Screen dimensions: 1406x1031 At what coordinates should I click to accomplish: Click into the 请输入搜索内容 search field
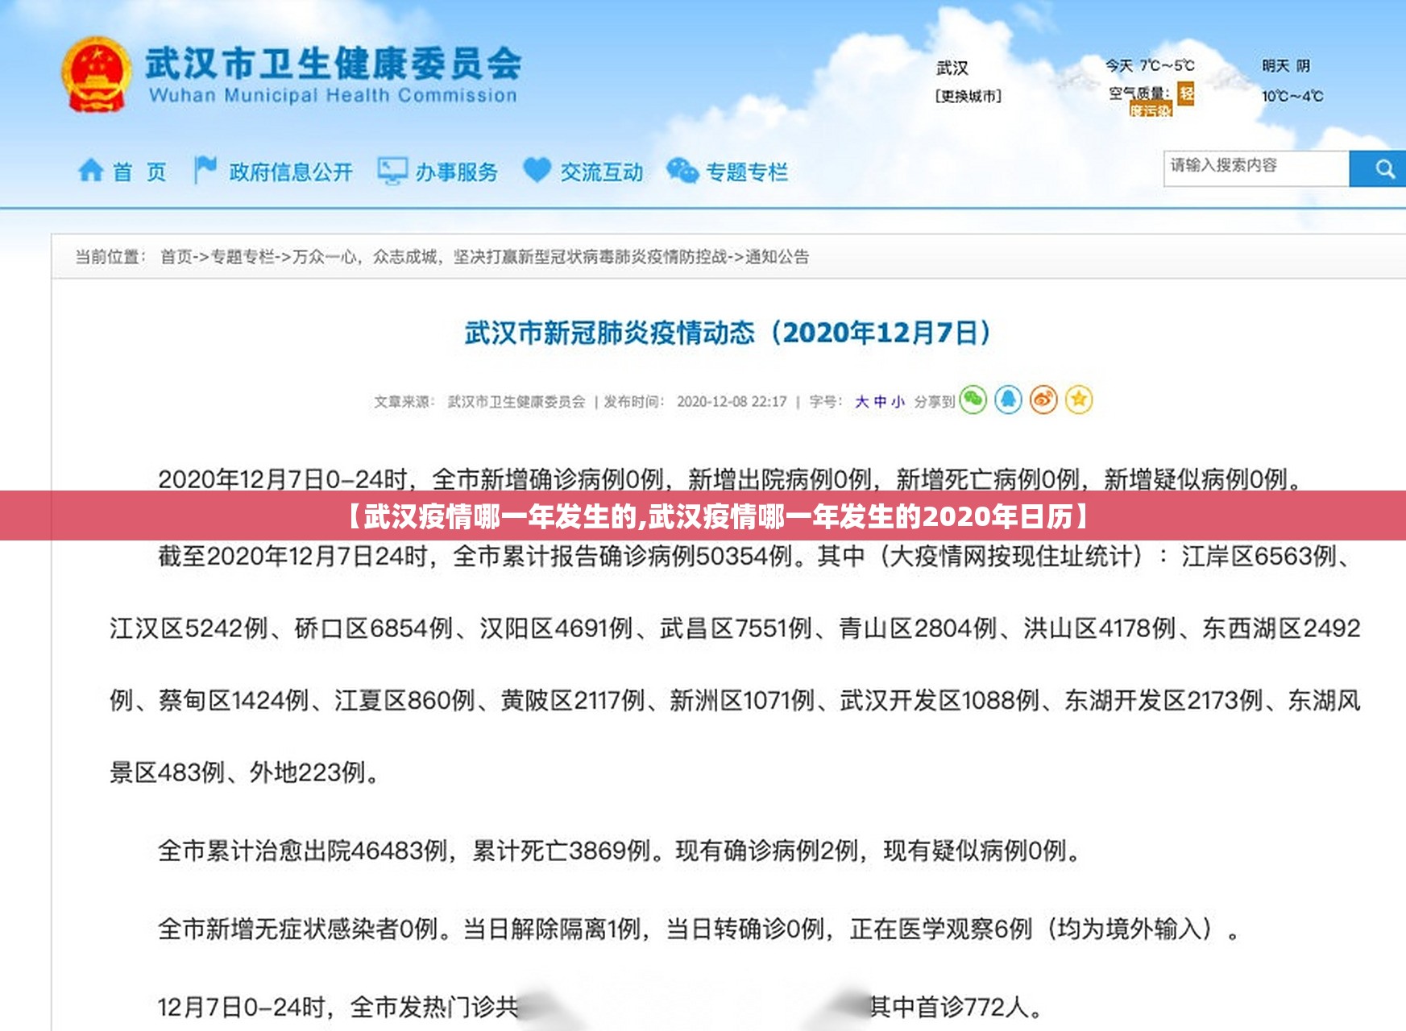pos(1255,168)
